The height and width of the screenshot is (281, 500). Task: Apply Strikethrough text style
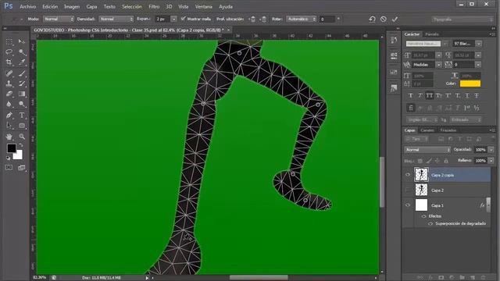(x=477, y=95)
